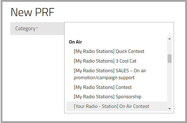Choose the My Radio Stations Sponsorship option
This screenshot has height=123, width=187.
click(x=107, y=97)
